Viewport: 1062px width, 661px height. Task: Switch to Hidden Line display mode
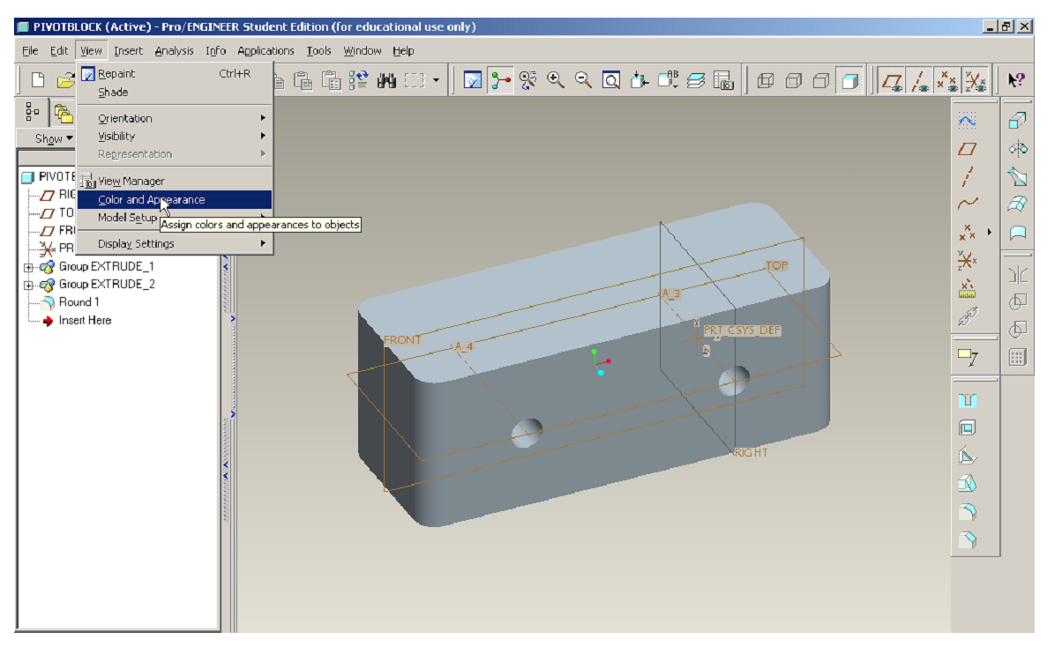pyautogui.click(x=793, y=81)
